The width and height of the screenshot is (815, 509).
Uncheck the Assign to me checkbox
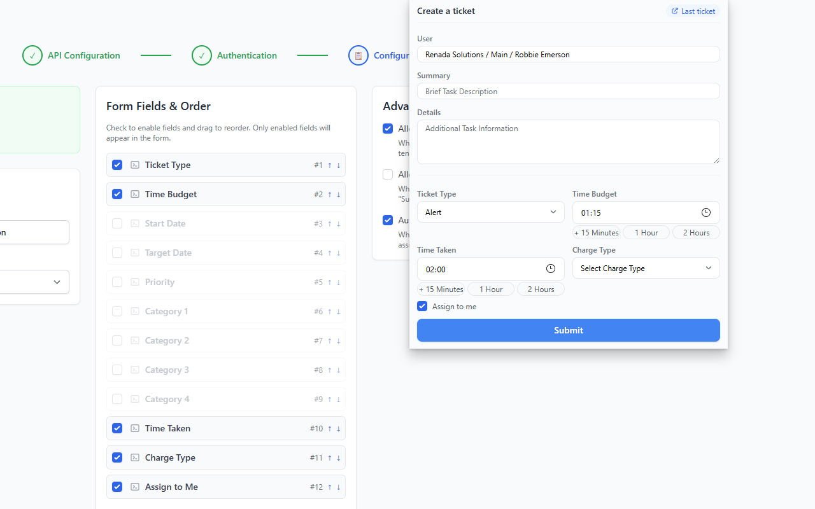[422, 306]
